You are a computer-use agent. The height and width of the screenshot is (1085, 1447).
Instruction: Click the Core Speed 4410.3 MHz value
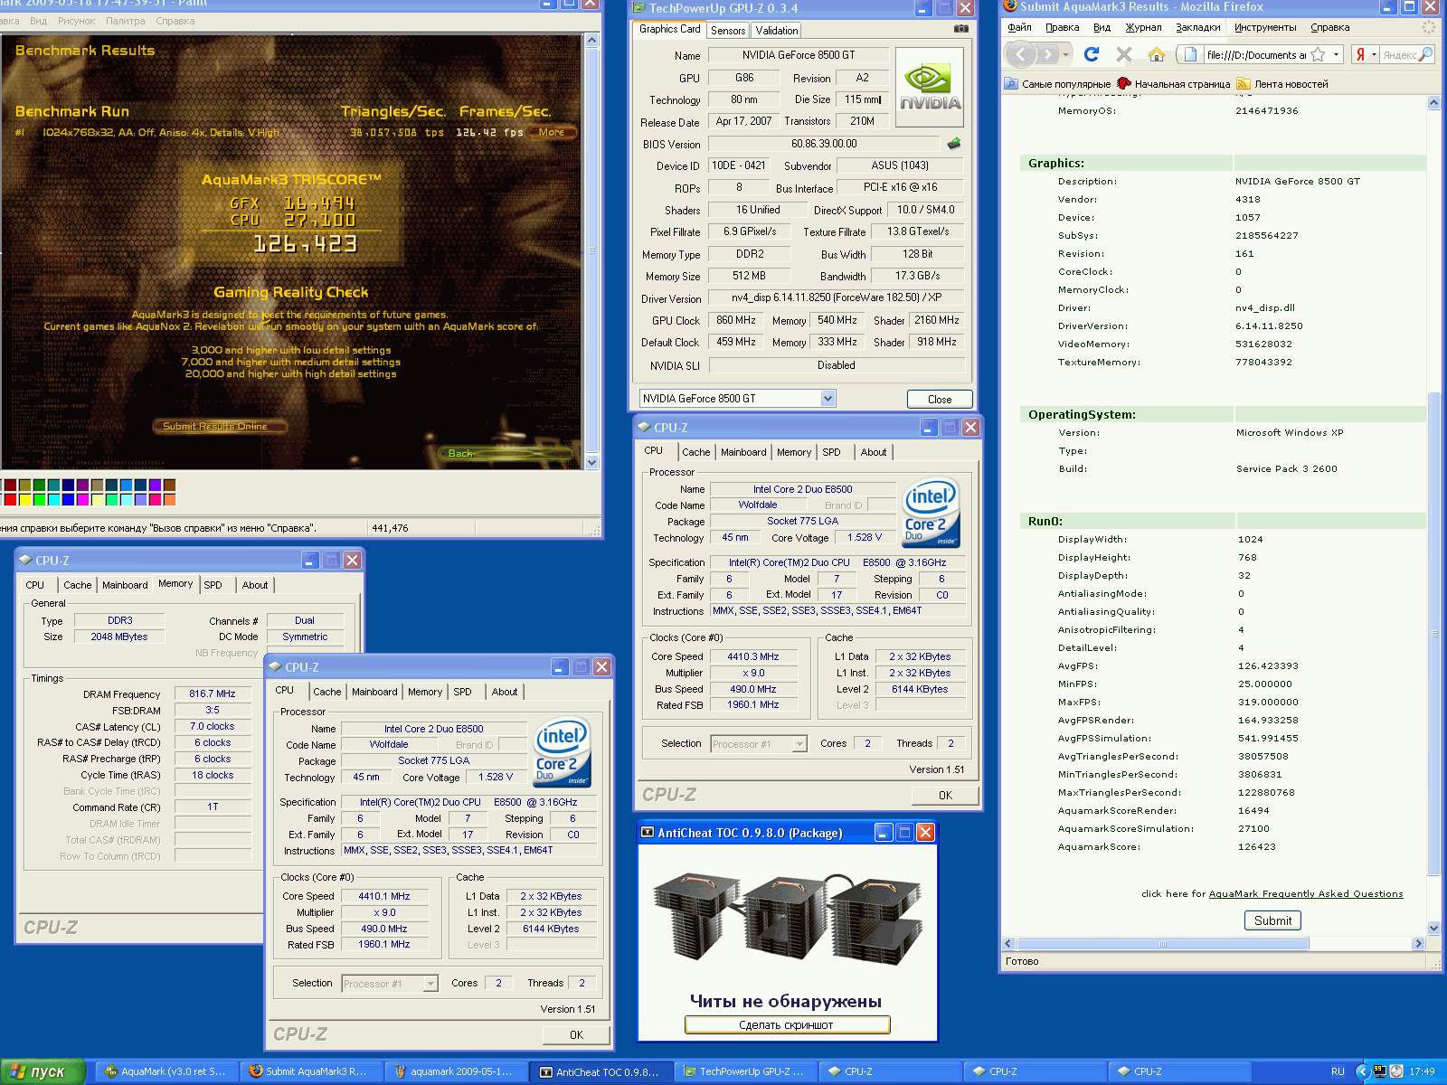click(x=752, y=657)
